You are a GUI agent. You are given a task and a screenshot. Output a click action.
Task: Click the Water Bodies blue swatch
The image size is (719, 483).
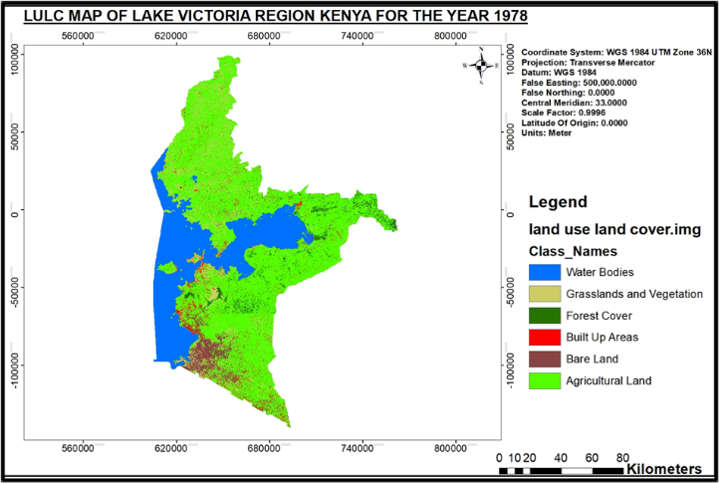(x=545, y=272)
